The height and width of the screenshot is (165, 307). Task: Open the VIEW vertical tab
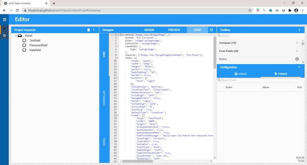[x=104, y=54]
